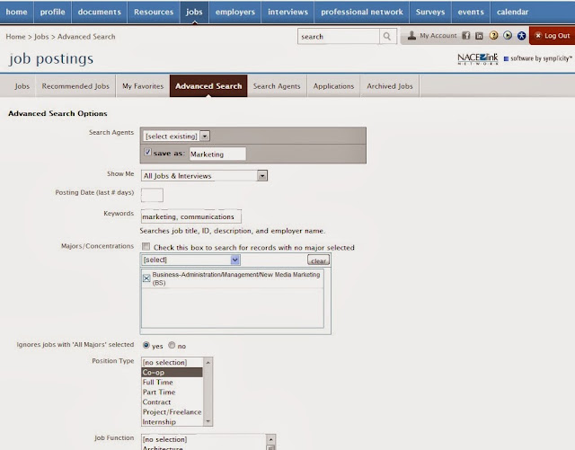Click the clear majors button
Screen dimensions: 575x450
coord(318,260)
